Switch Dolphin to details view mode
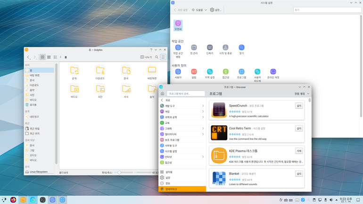 click(x=55, y=57)
